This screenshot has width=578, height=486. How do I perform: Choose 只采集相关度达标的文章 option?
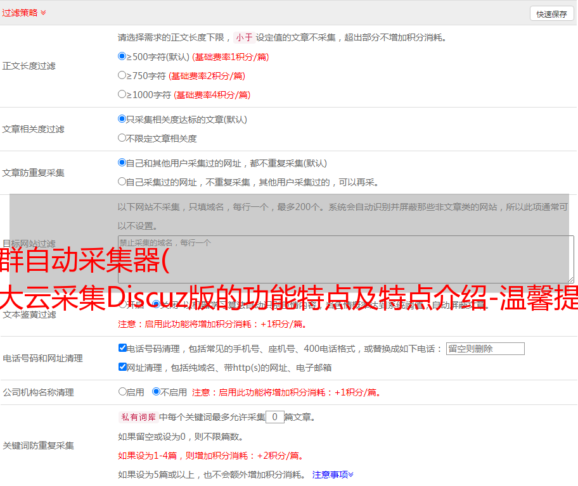click(122, 119)
